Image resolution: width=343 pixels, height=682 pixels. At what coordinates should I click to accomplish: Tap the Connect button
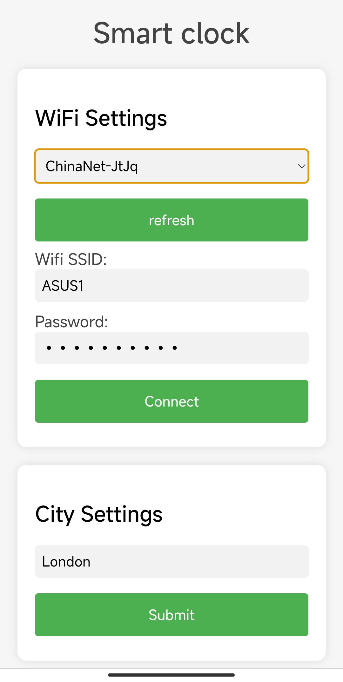[171, 401]
